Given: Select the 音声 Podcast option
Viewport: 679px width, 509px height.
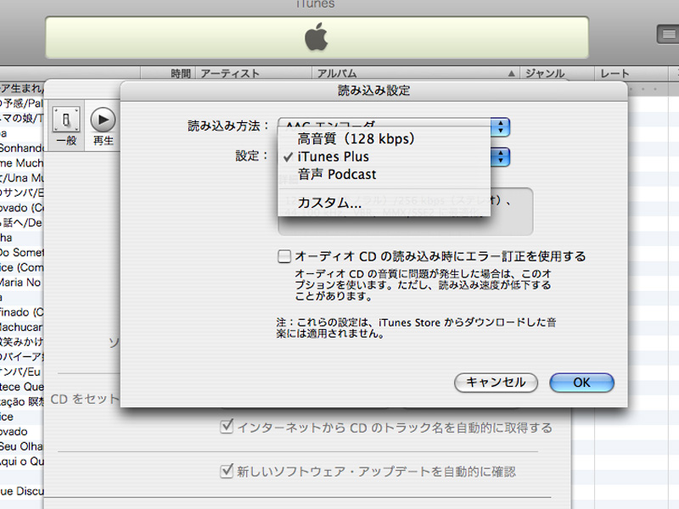Looking at the screenshot, I should pos(336,175).
